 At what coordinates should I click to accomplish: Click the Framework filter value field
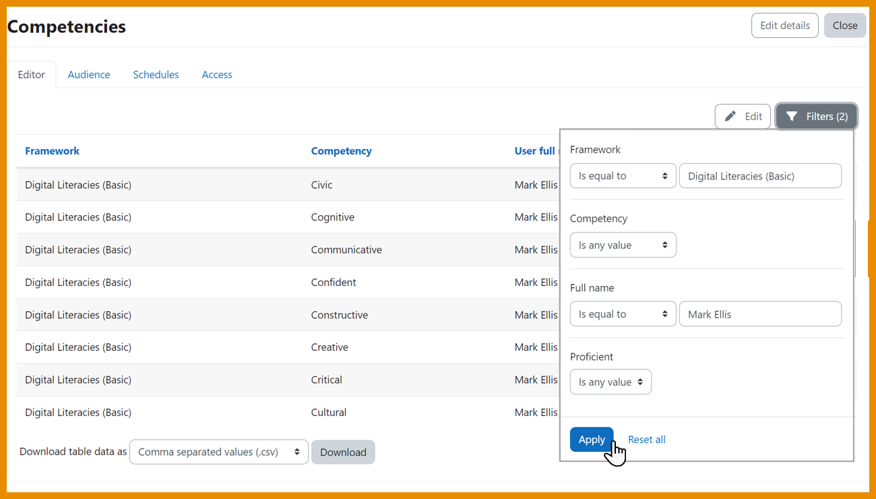[760, 176]
